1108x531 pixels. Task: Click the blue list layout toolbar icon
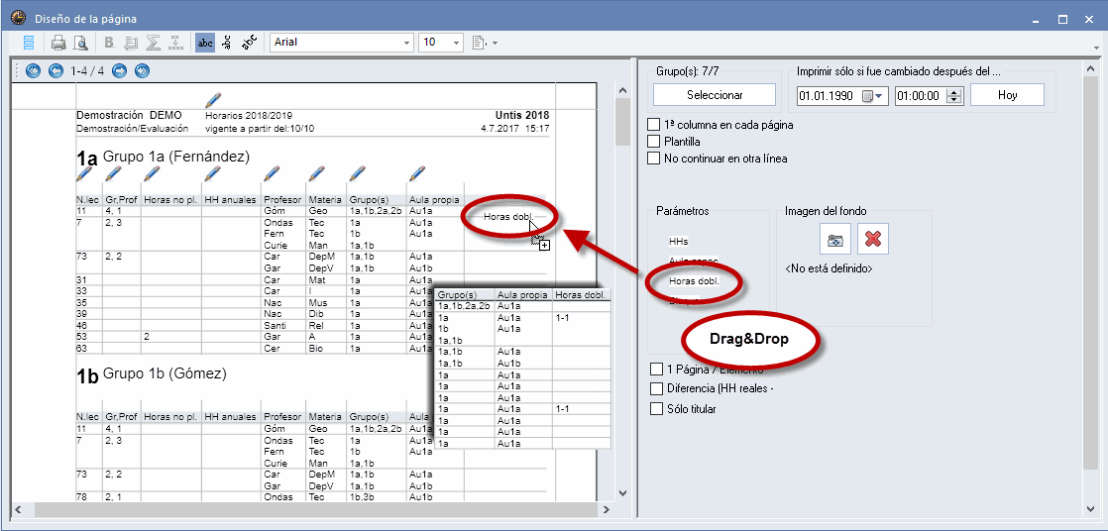pos(29,43)
